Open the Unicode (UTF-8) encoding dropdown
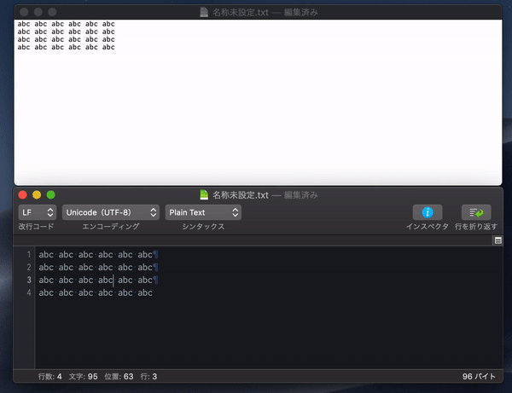The height and width of the screenshot is (393, 512). pyautogui.click(x=111, y=212)
